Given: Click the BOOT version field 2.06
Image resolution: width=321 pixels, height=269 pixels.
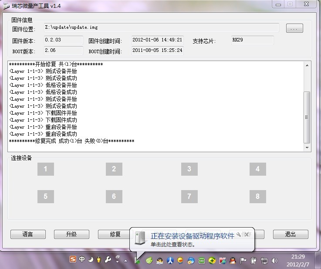Looking at the screenshot, I should pos(64,51).
